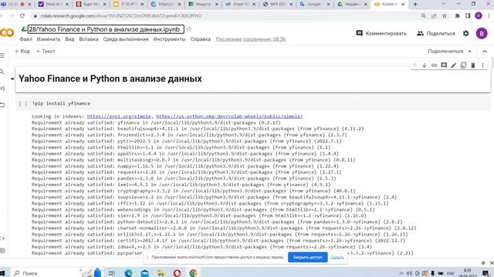Switch ENG keyboard language in tray
This screenshot has height=277, width=494.
tap(451, 273)
